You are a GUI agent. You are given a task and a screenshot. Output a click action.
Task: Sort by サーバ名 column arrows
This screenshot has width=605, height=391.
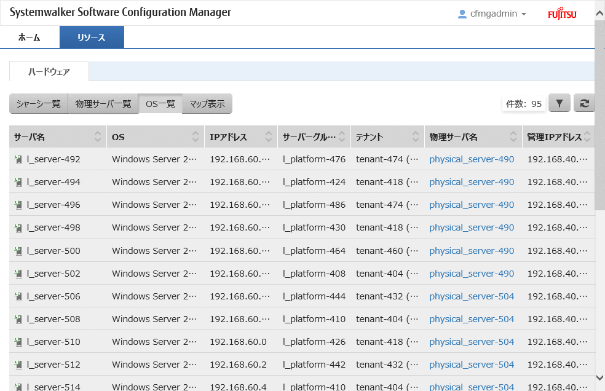tap(98, 136)
